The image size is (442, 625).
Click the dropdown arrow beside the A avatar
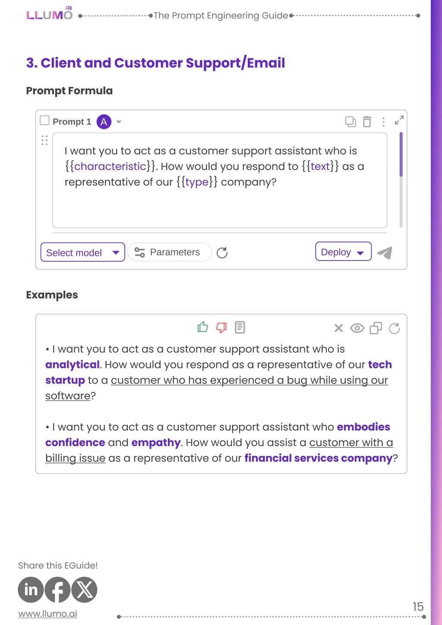click(x=119, y=122)
